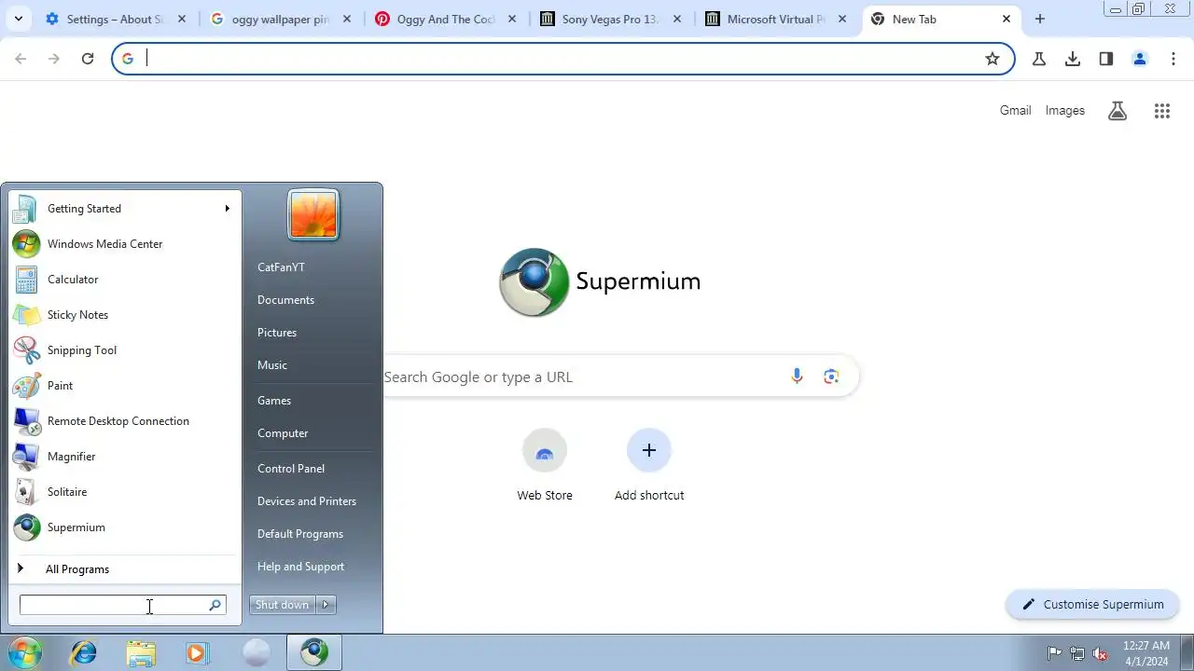Click the Images link
The height and width of the screenshot is (671, 1194).
1064,111
